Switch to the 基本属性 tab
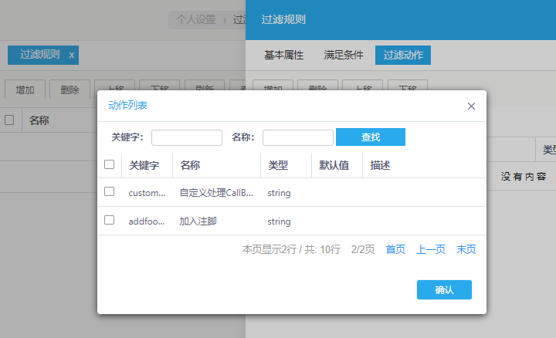 tap(283, 56)
